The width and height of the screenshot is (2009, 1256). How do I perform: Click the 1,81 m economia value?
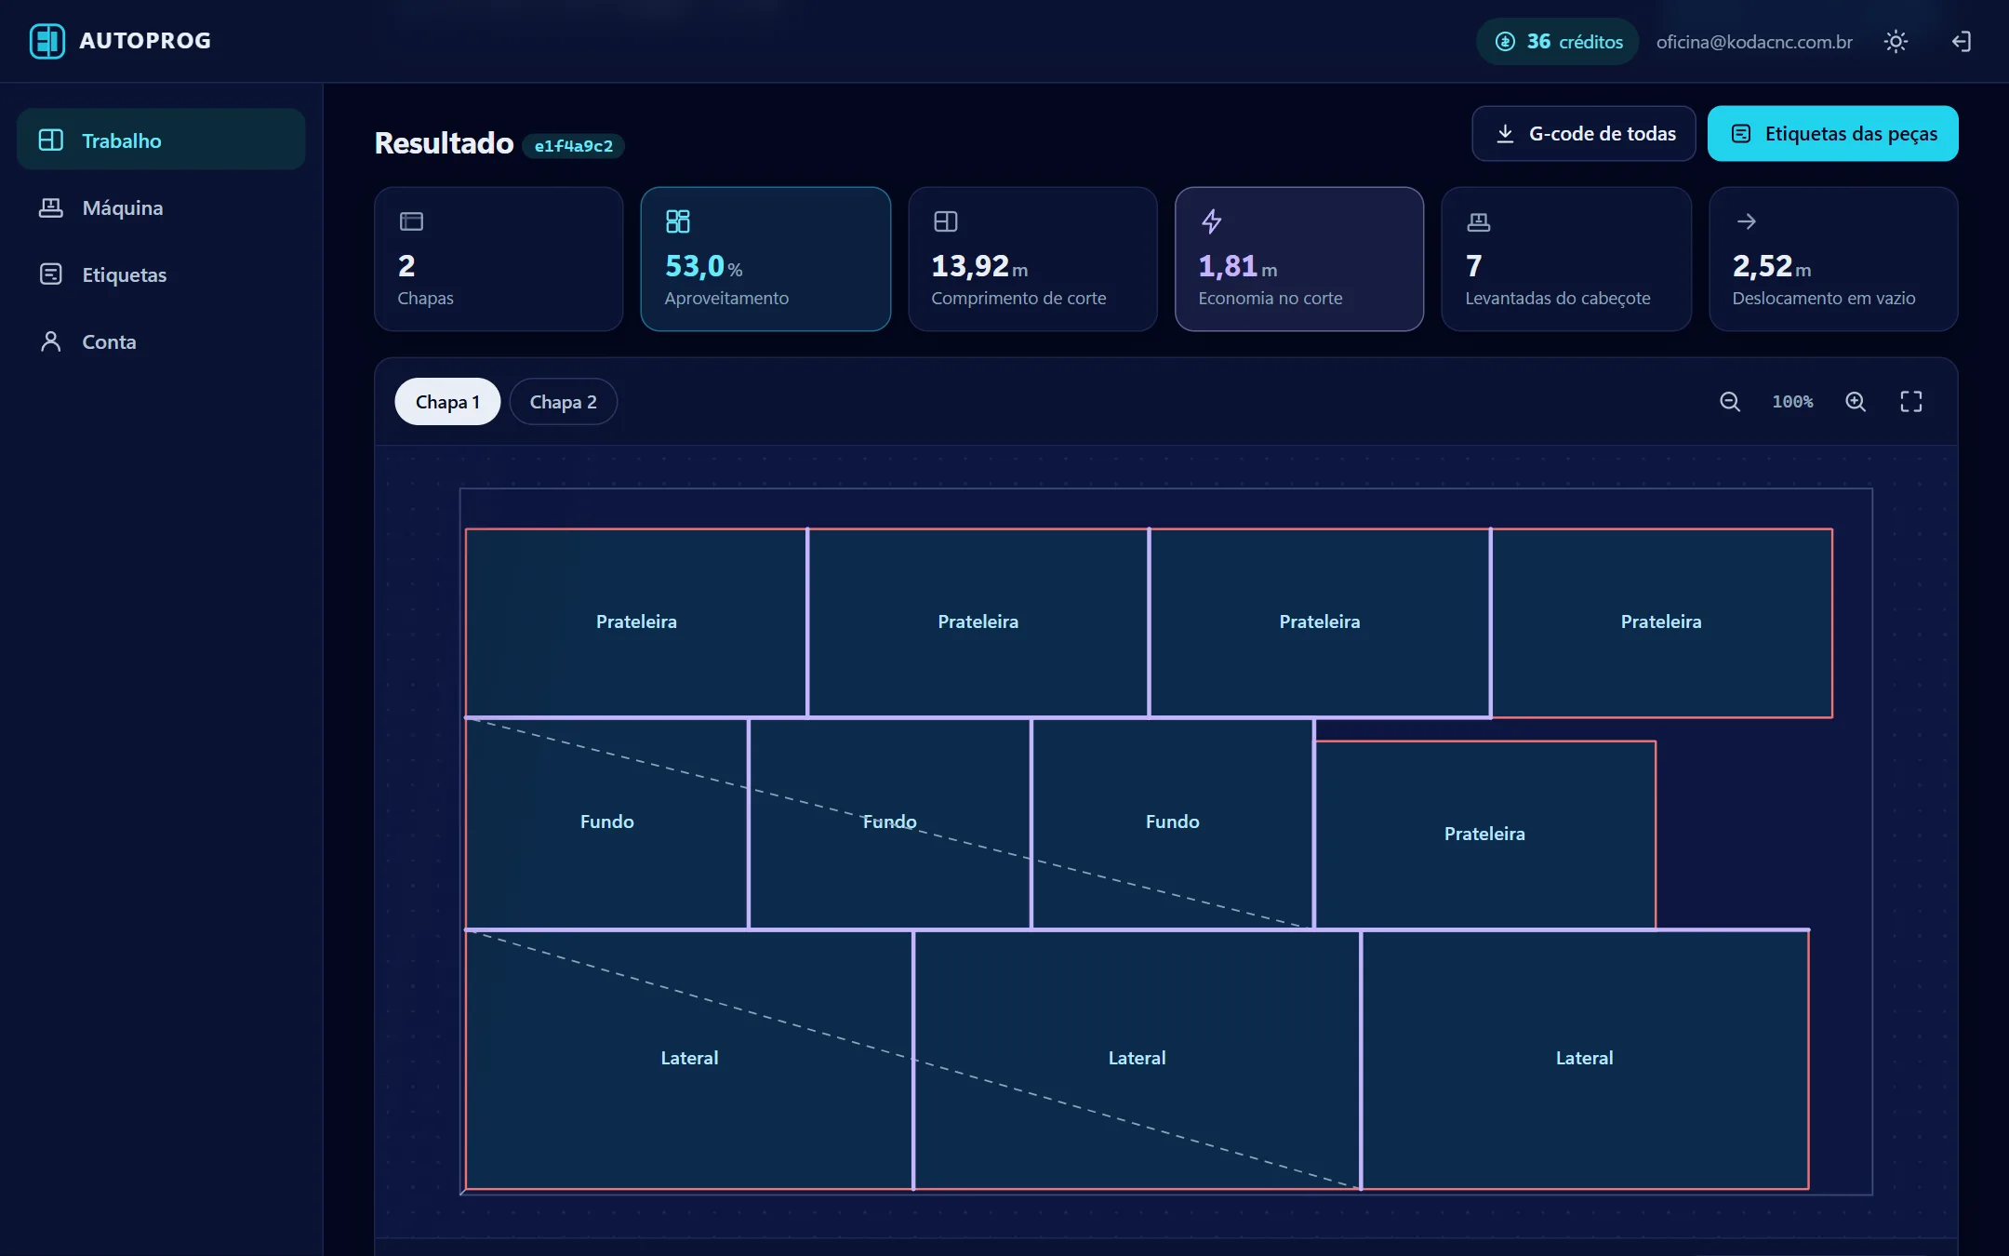[1237, 267]
